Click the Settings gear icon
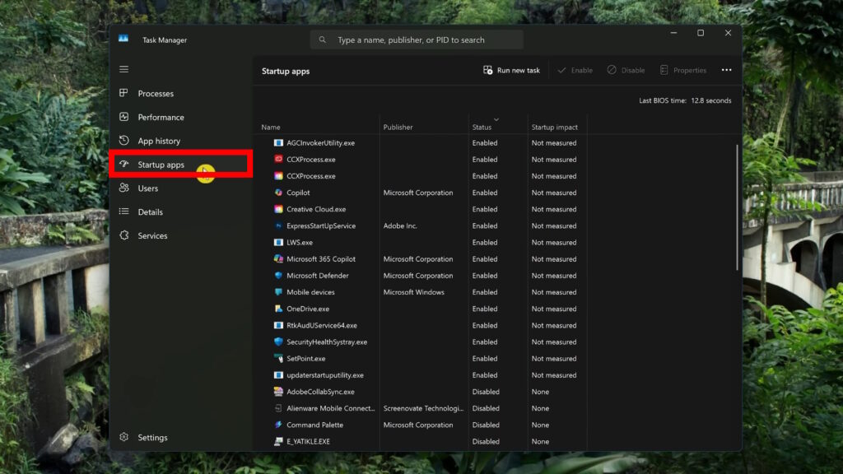The height and width of the screenshot is (474, 843). click(123, 437)
